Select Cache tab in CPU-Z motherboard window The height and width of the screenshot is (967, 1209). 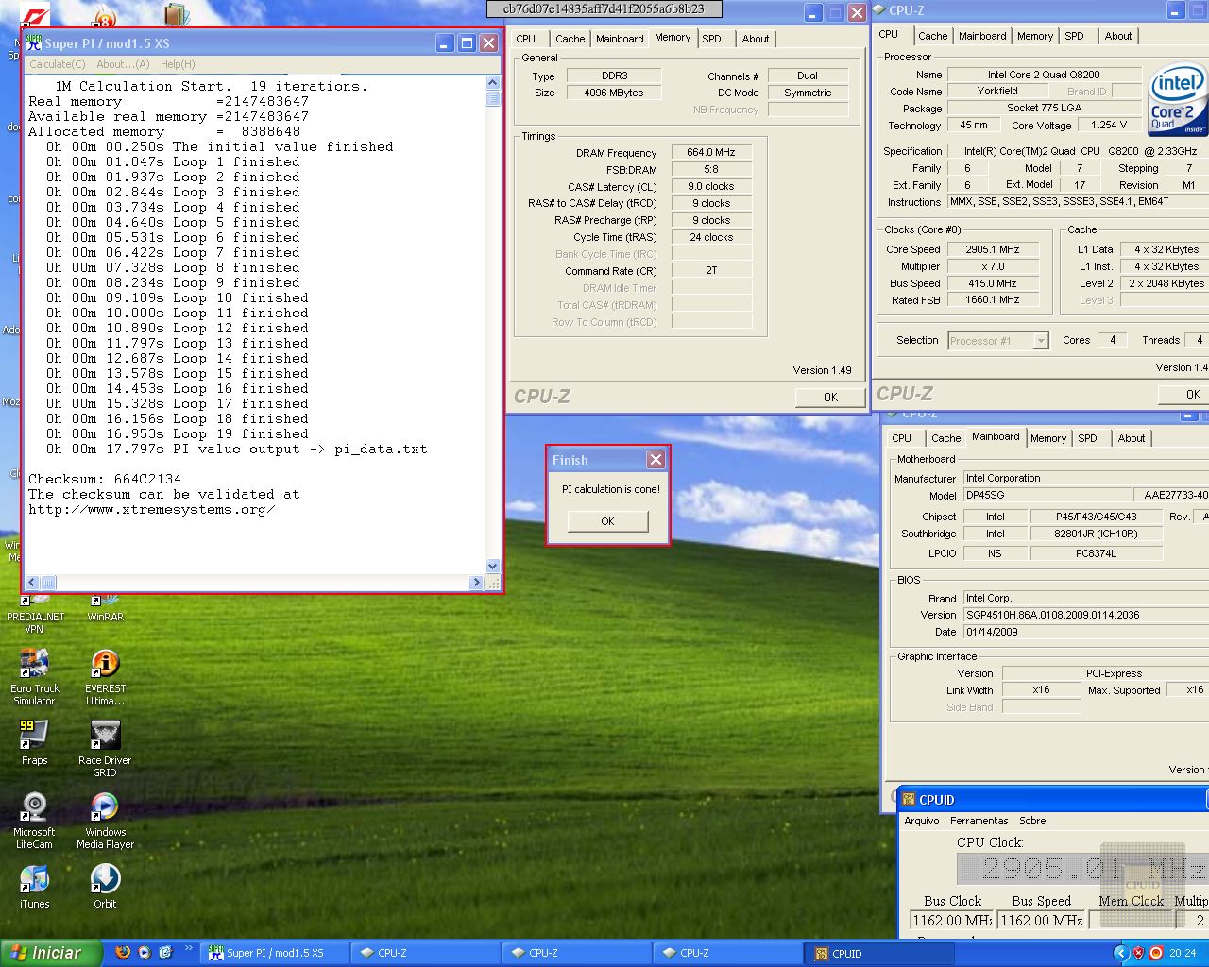[945, 438]
